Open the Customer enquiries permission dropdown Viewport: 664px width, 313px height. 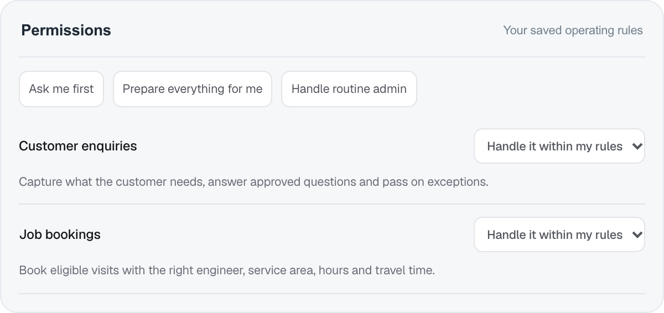pos(559,147)
